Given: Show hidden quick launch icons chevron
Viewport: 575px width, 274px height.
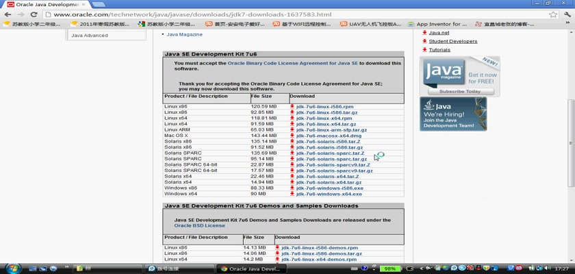Looking at the screenshot, I should click(67, 267).
